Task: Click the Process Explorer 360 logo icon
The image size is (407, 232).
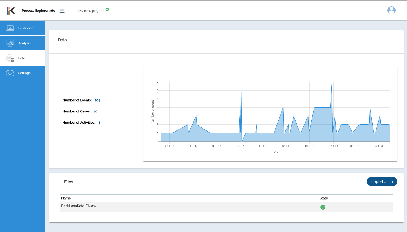Action: click(x=11, y=11)
